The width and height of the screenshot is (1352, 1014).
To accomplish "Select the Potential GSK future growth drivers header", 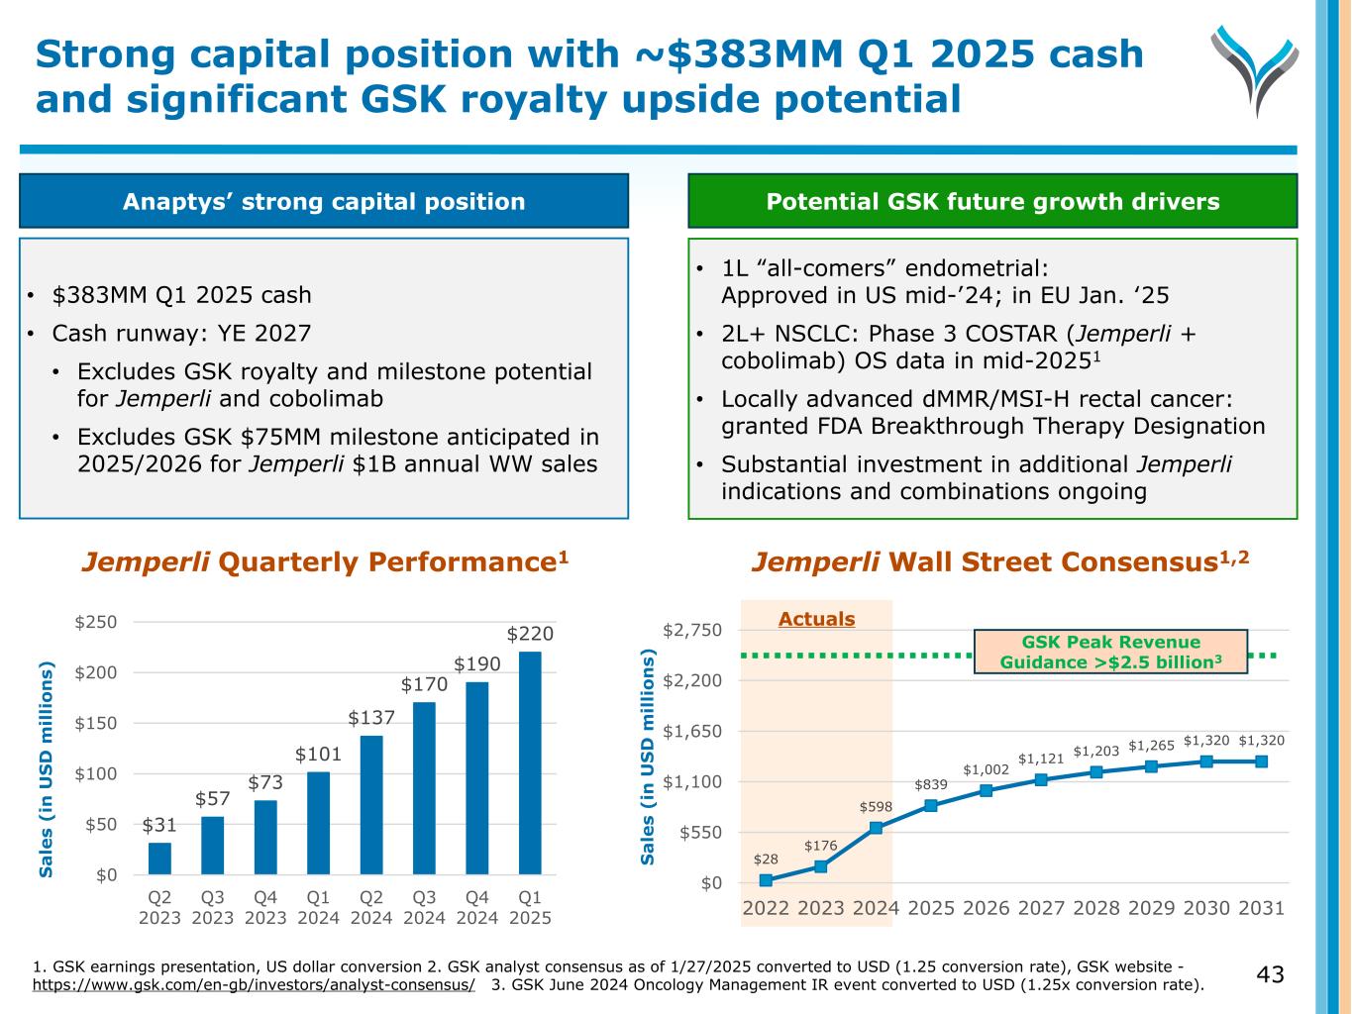I will [x=992, y=202].
